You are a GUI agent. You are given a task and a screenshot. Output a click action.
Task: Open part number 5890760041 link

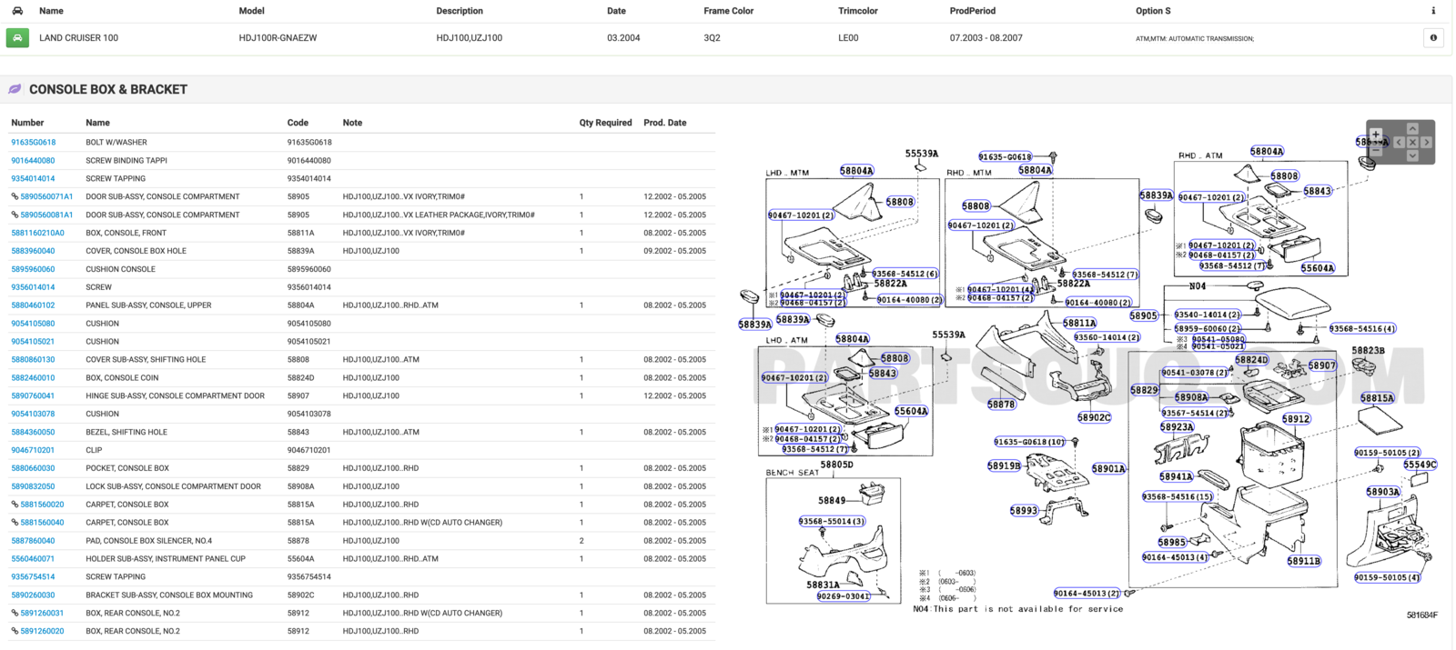click(x=33, y=396)
